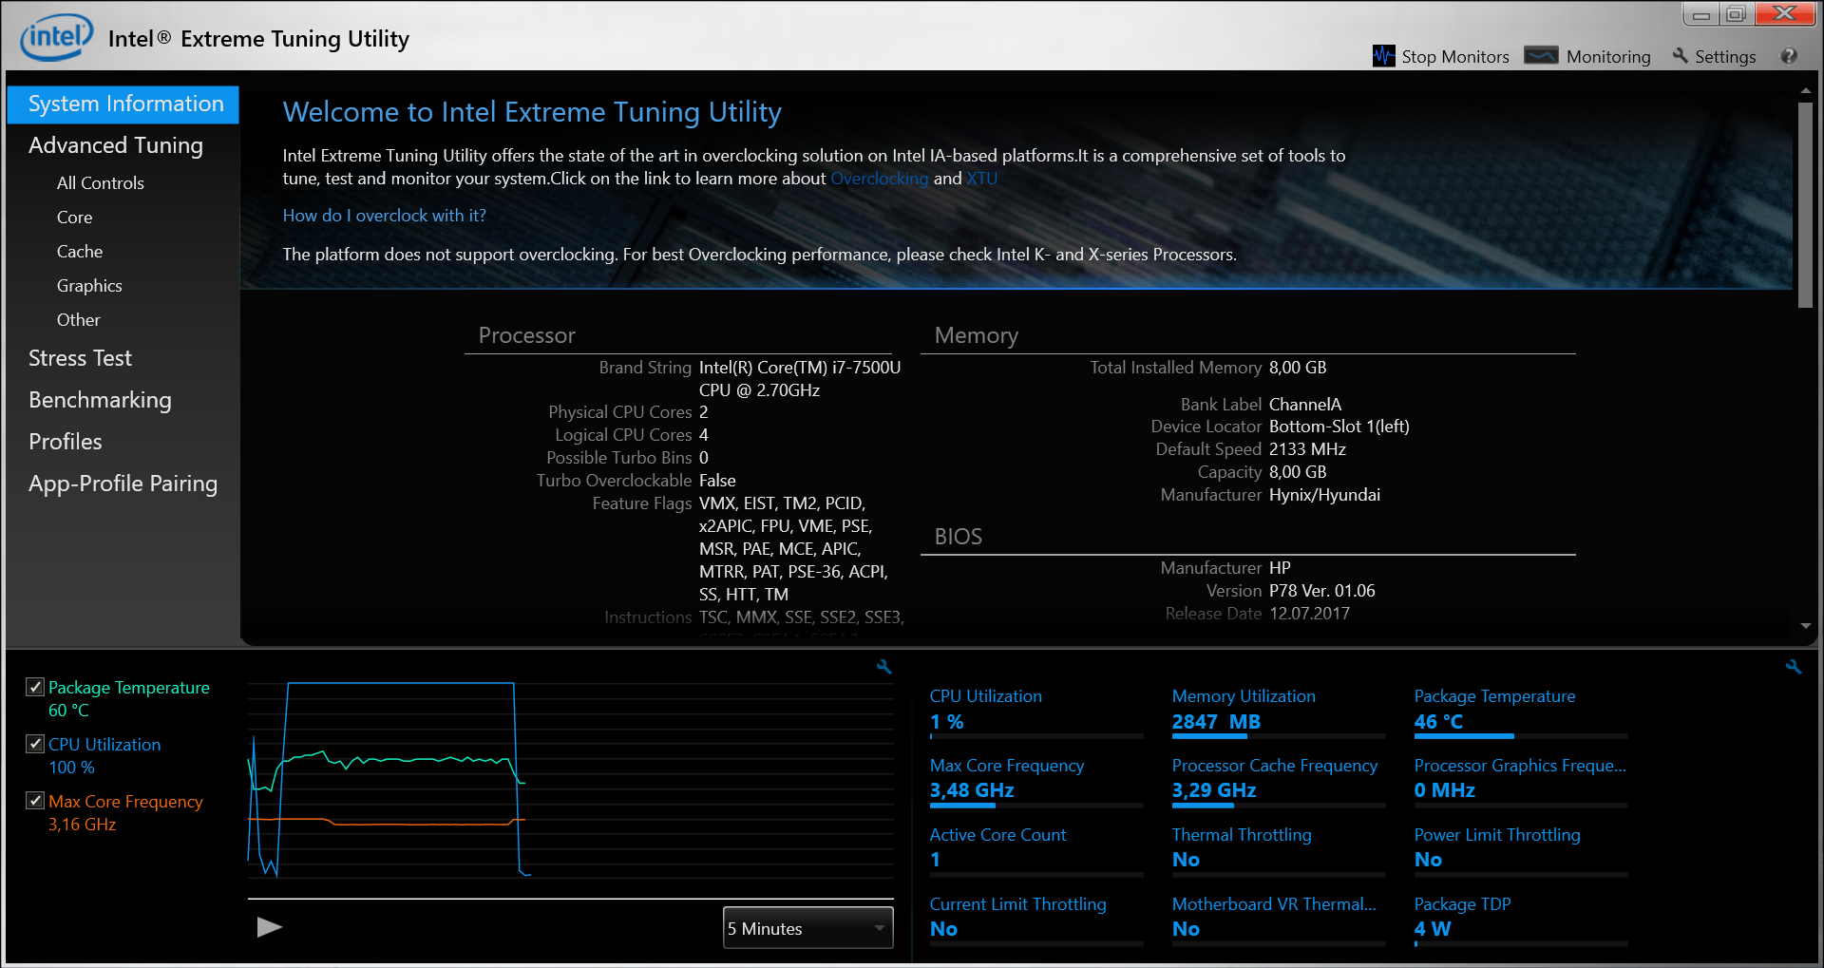Toggle the Max Core Frequency checkbox
The height and width of the screenshot is (968, 1824).
click(35, 801)
